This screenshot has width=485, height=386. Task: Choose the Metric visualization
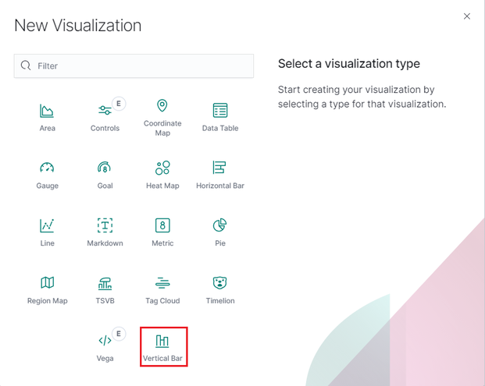[x=162, y=231]
